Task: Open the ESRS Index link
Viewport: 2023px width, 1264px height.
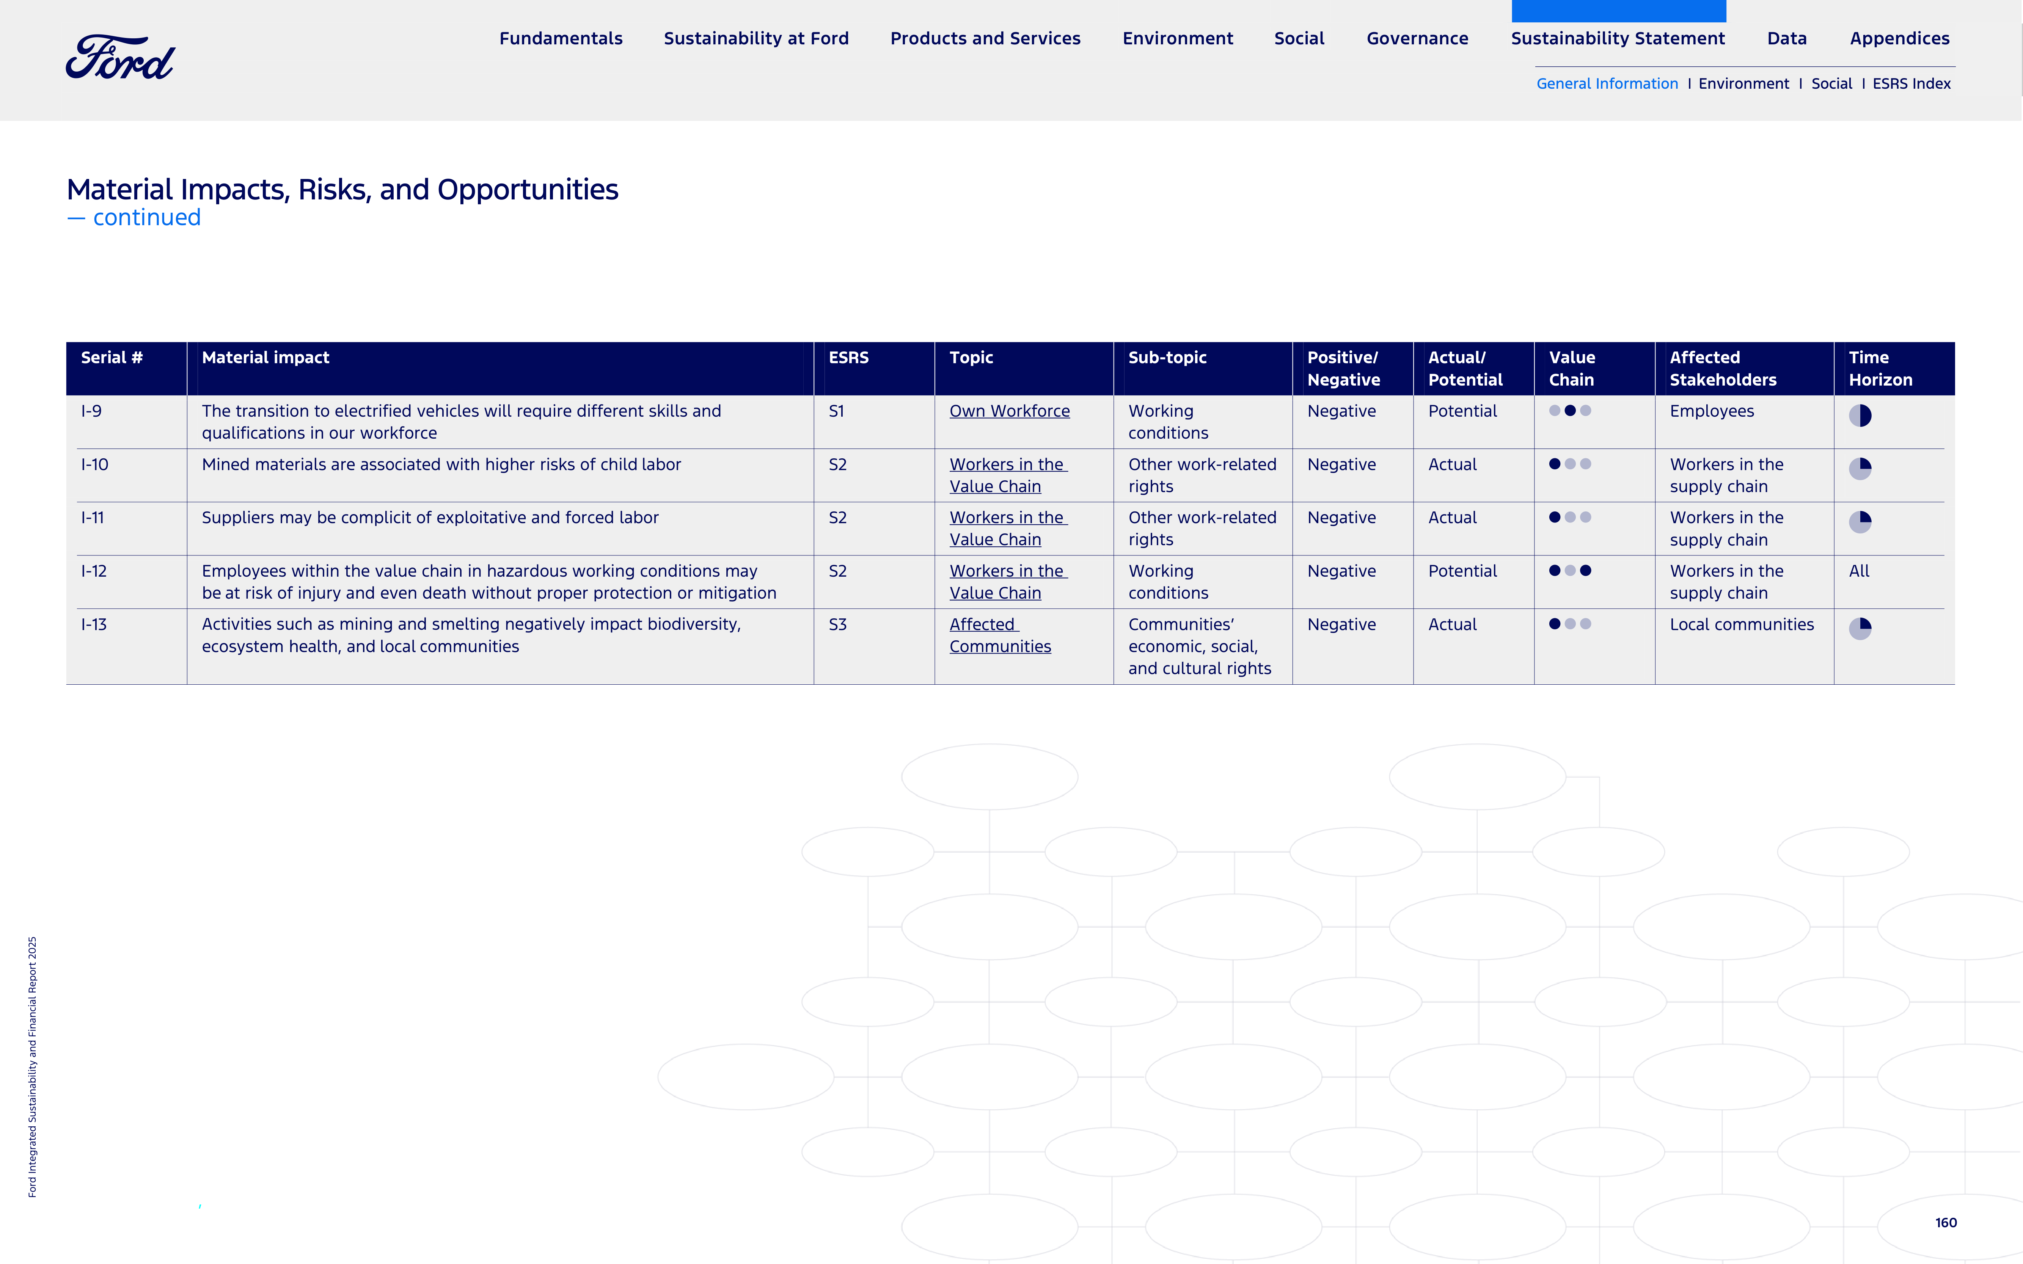Action: coord(1911,84)
